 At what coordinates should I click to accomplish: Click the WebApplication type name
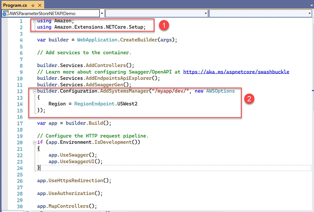[97, 40]
